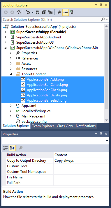Image resolution: width=111 pixels, height=208 pixels.
Task: Open Properties via the wrench toolbar icon
Action: [x=59, y=13]
